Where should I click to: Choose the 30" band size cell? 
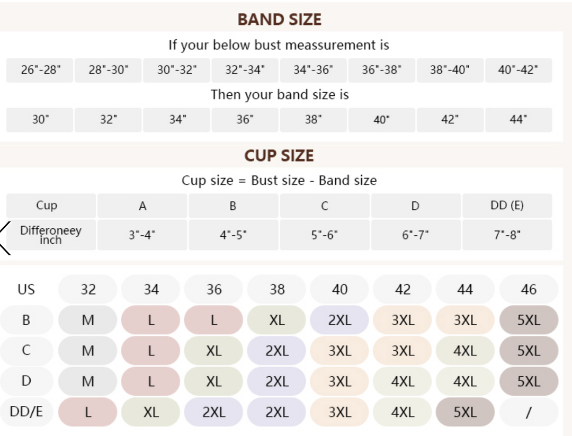tap(40, 120)
